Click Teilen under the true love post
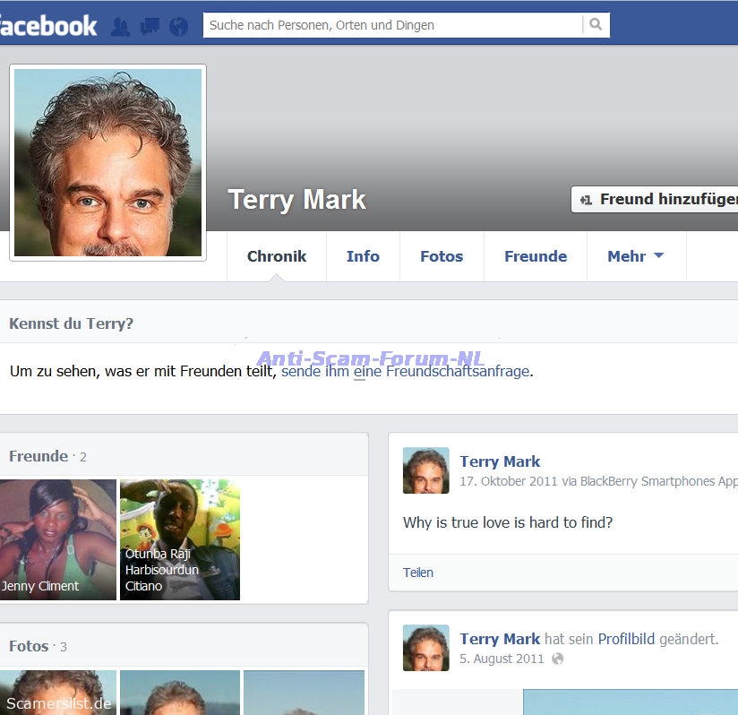The height and width of the screenshot is (715, 738). [418, 573]
